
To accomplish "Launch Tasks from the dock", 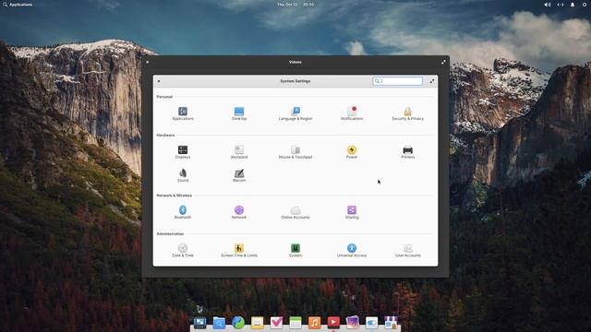I will [x=276, y=323].
